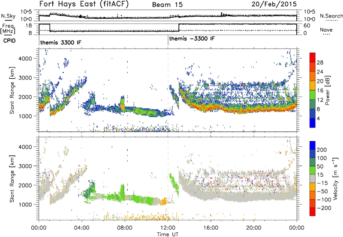This screenshot has width=343, height=237.
Task: Pick the Velocity segment between -100 and -50
Action: pos(313,195)
